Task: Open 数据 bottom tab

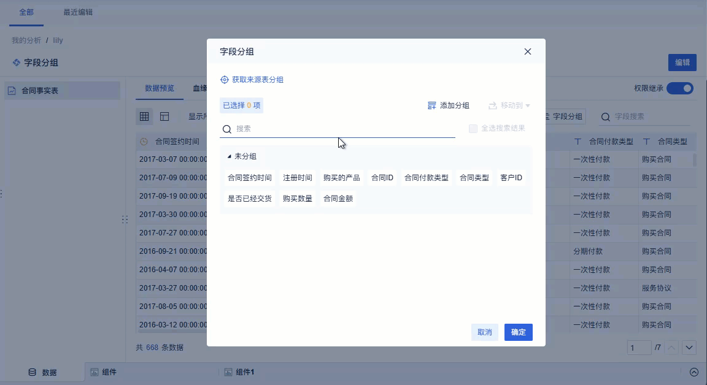Action: [42, 372]
